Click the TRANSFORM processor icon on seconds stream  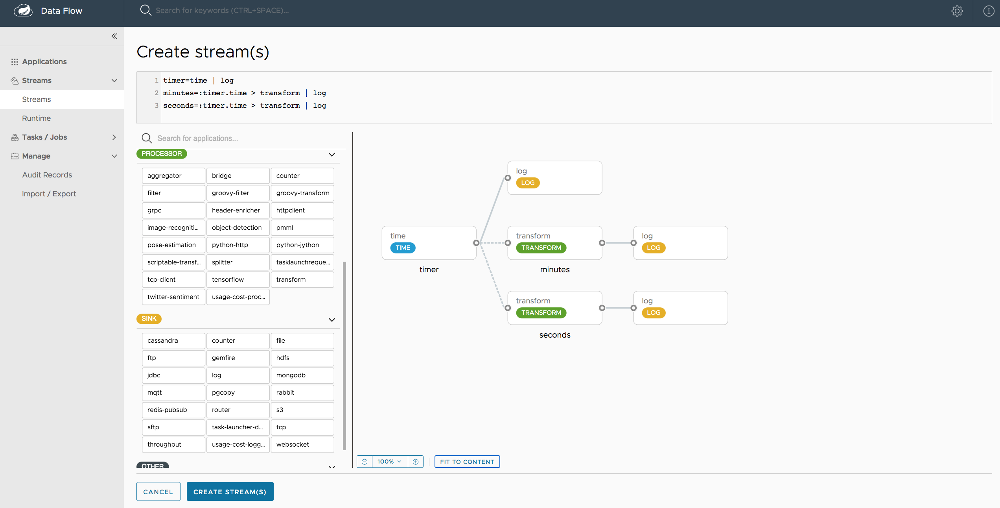point(540,312)
